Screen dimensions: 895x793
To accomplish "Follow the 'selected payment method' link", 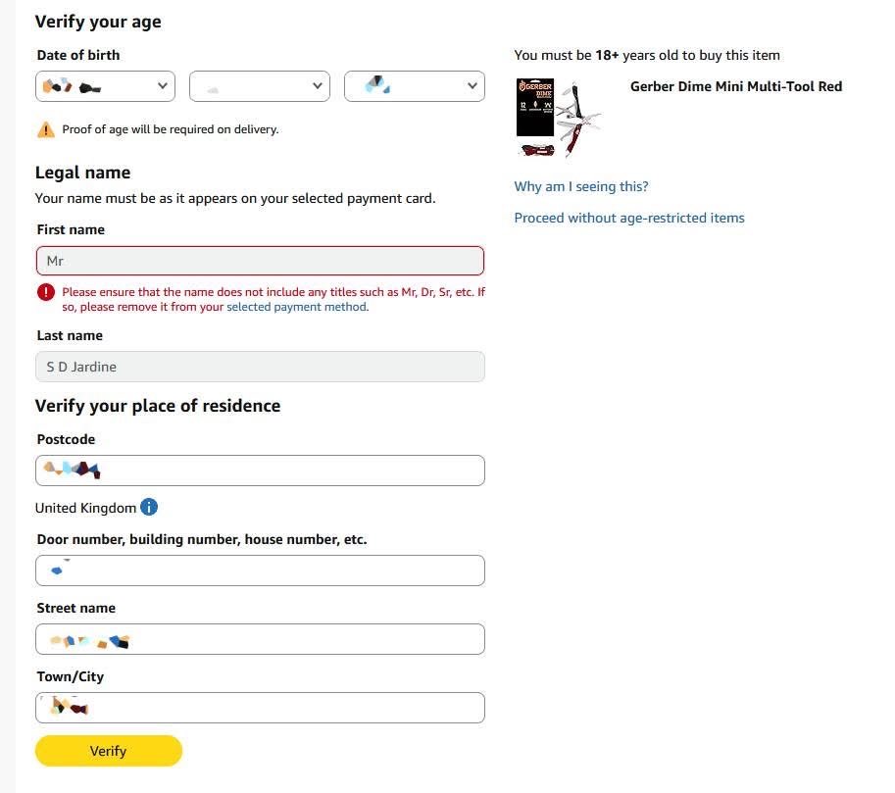I will (297, 307).
